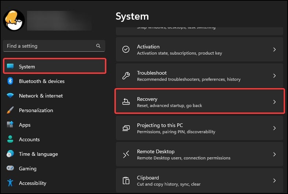This screenshot has width=288, height=194.
Task: Click the Recovery icon
Action: point(126,102)
